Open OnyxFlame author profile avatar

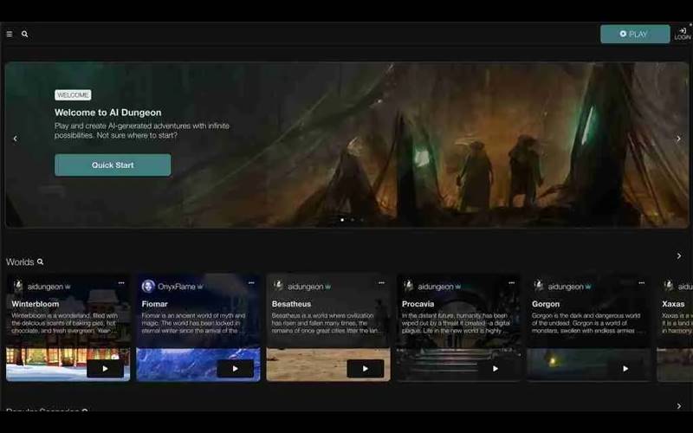coord(148,286)
